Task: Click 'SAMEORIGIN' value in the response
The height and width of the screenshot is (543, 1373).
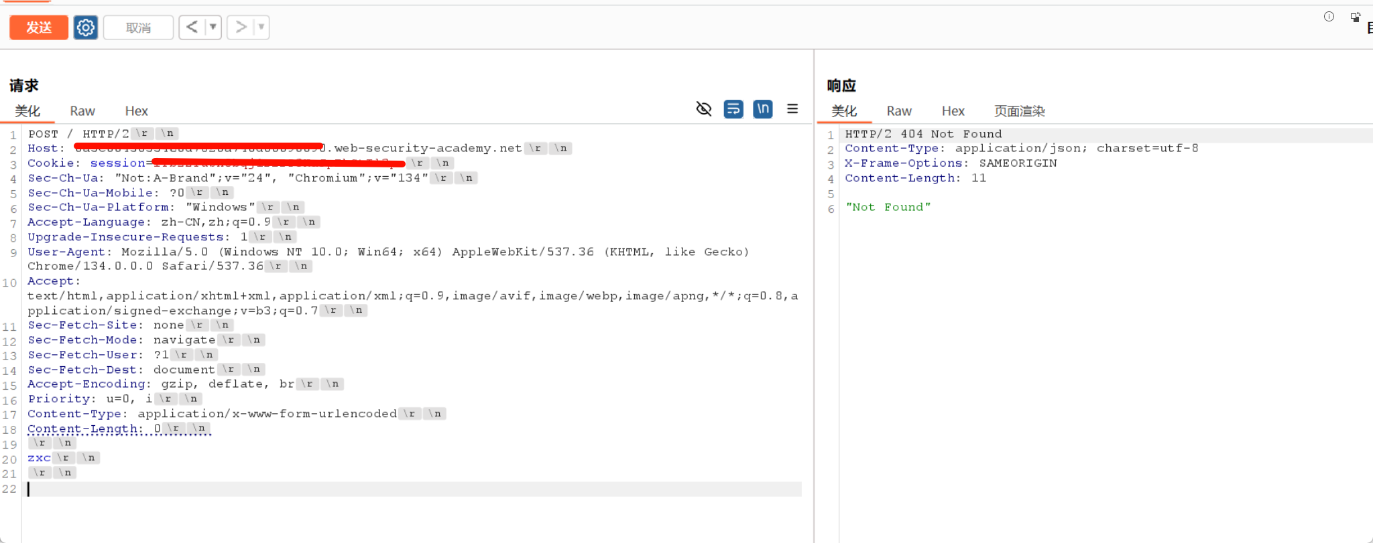Action: click(1018, 163)
